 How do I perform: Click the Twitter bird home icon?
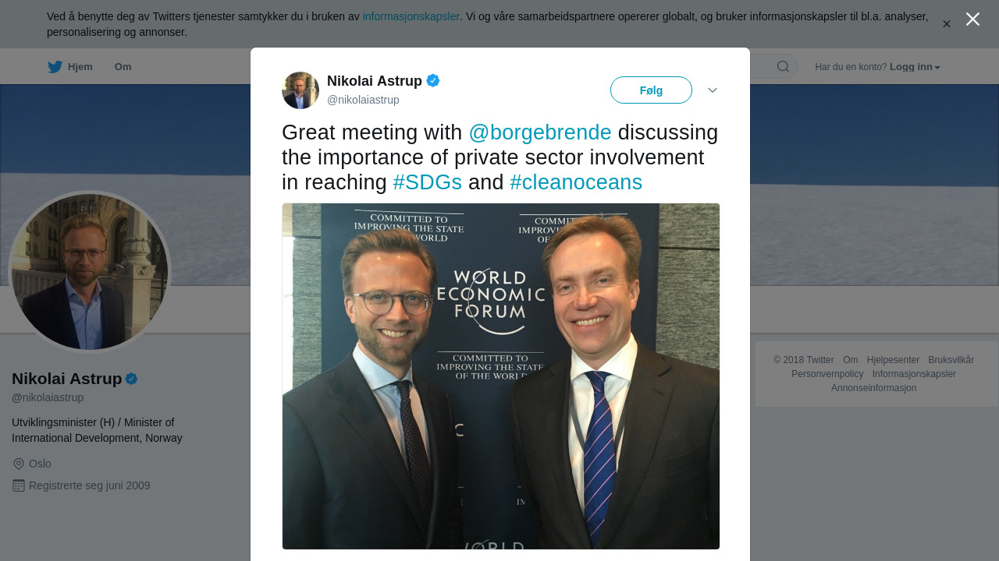[55, 67]
